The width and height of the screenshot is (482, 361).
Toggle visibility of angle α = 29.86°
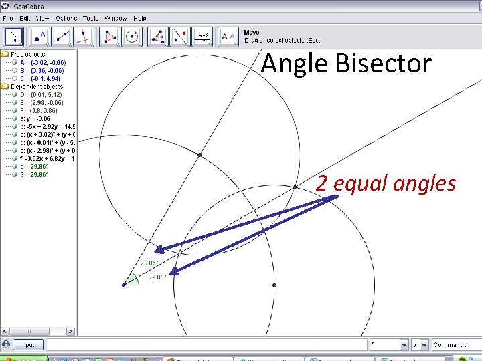[x=14, y=166]
